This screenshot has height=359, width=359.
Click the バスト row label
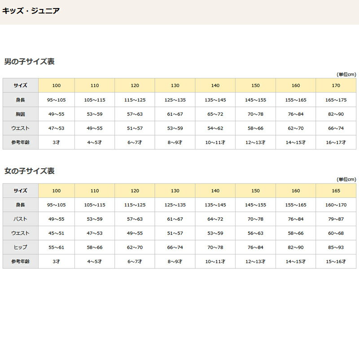[x=20, y=219]
